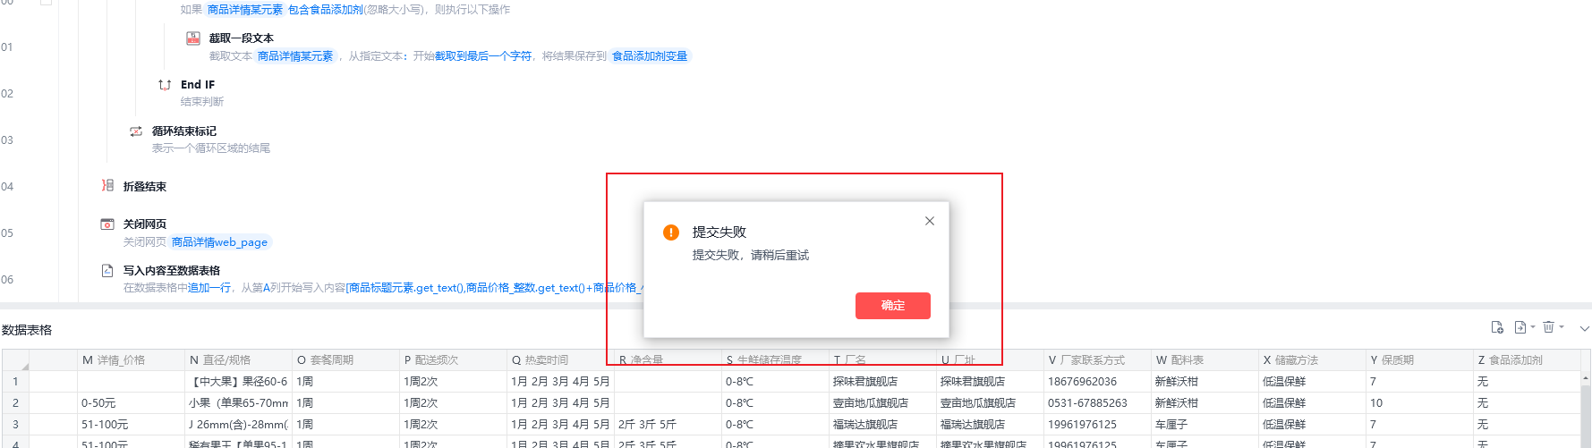
Task: Click the 关闭网页 step icon
Action: (107, 224)
